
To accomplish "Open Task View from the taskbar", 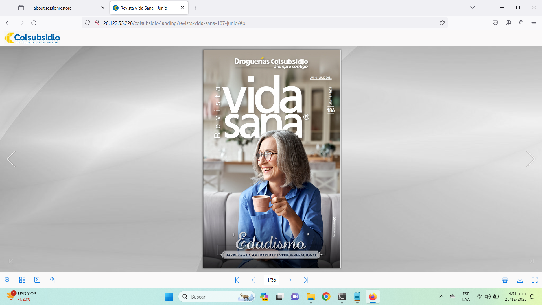I will coord(279,297).
